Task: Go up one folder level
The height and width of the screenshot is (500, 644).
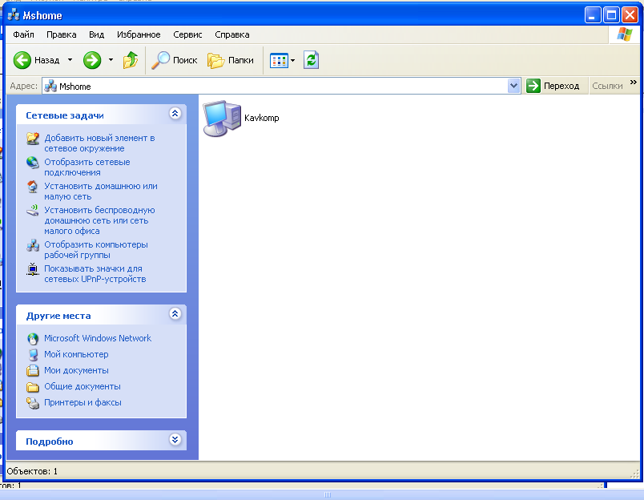Action: click(131, 60)
